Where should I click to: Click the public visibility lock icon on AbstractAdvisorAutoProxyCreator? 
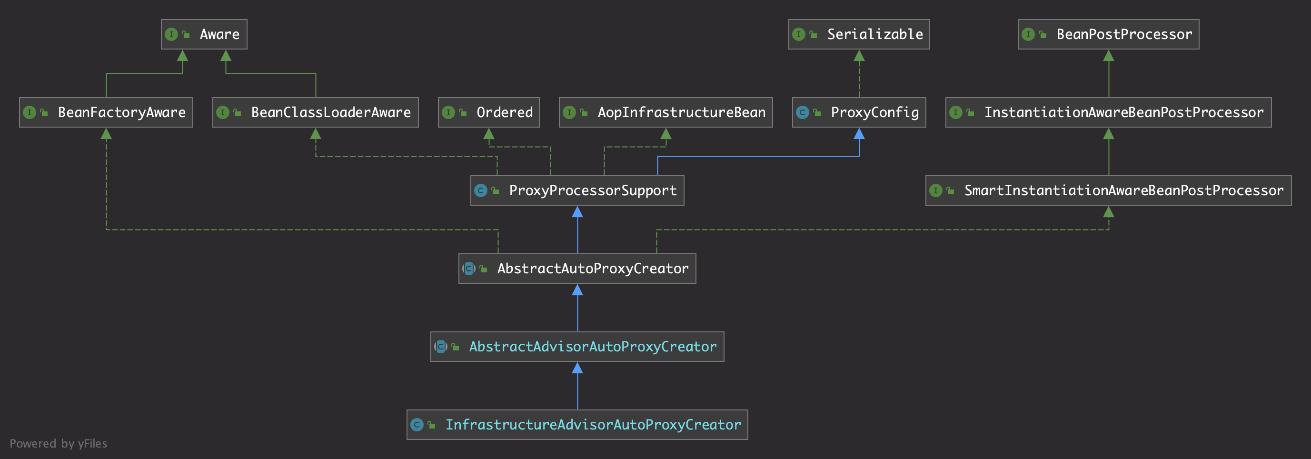[456, 347]
